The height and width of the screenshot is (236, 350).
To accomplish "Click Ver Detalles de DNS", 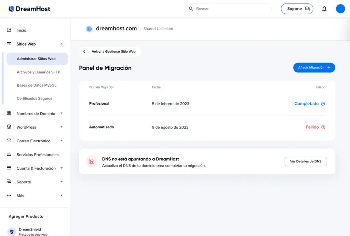I will tap(306, 161).
